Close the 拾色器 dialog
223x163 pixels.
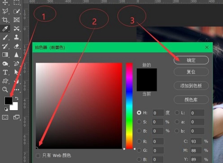pyautogui.click(x=207, y=47)
